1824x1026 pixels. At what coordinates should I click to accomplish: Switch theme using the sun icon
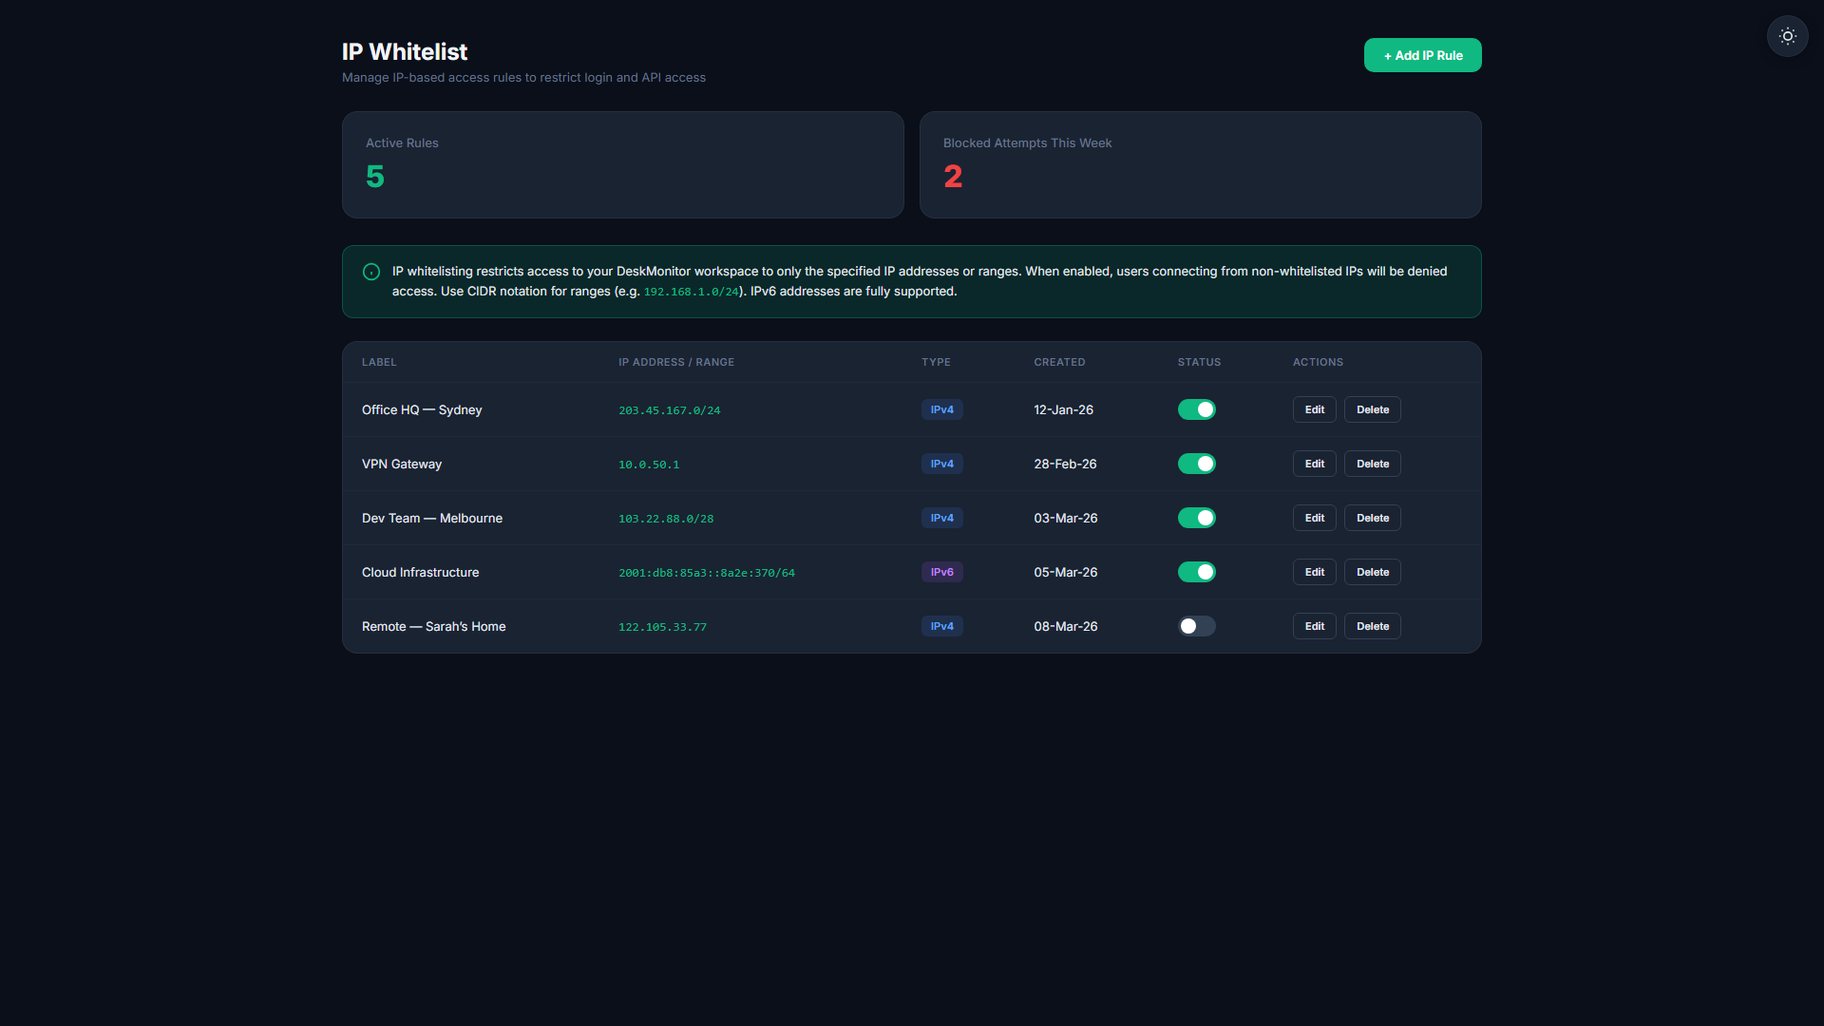pyautogui.click(x=1787, y=36)
